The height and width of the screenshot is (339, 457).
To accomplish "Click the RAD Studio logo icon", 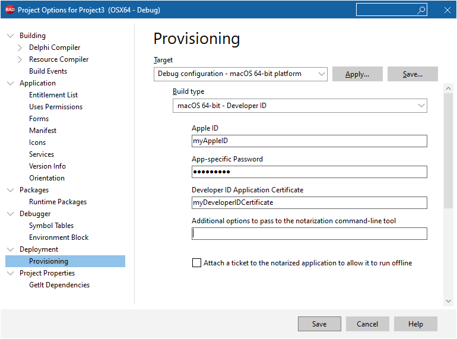I will pos(10,9).
